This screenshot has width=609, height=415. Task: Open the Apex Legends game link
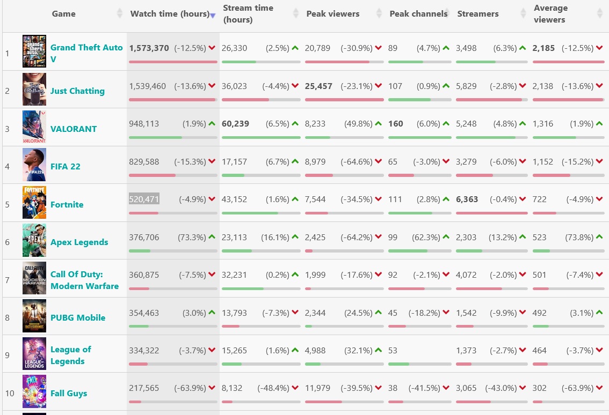click(x=79, y=242)
